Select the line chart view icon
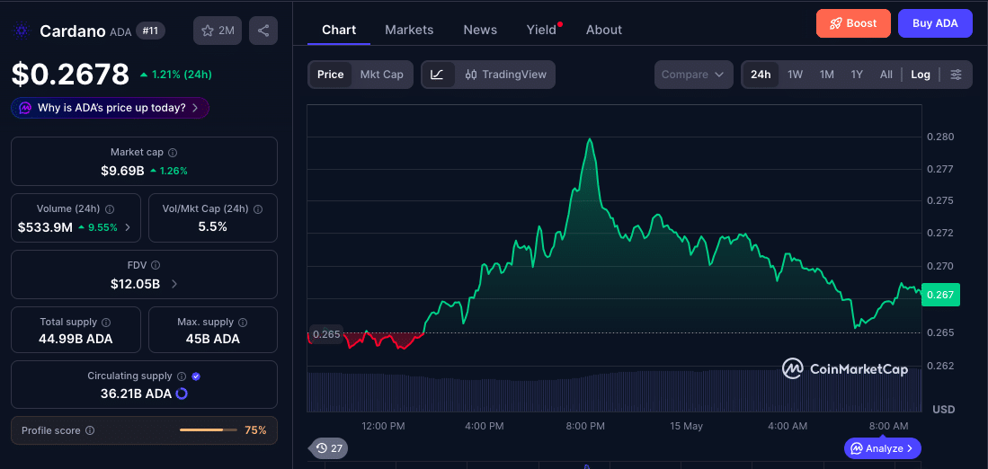 pos(438,75)
